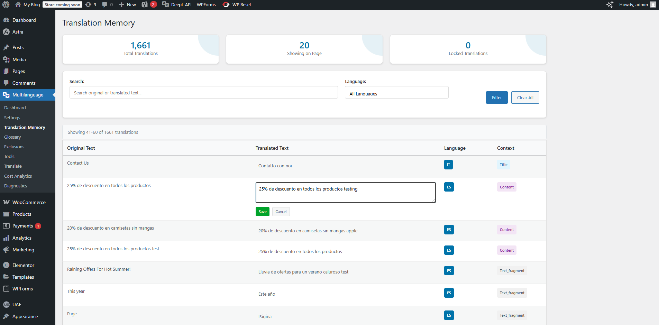Viewport: 659px width, 325px height.
Task: Go to Cost Analytics in Multilanguage menu
Action: tap(18, 176)
